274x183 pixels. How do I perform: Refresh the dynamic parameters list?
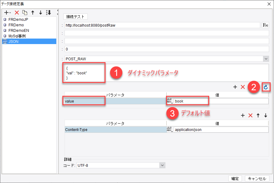[x=266, y=87]
